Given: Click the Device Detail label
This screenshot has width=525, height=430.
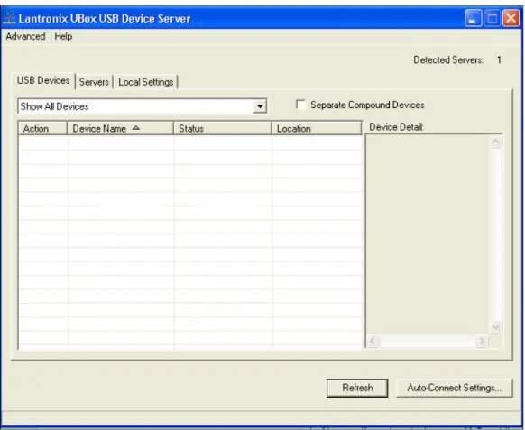Looking at the screenshot, I should click(396, 127).
